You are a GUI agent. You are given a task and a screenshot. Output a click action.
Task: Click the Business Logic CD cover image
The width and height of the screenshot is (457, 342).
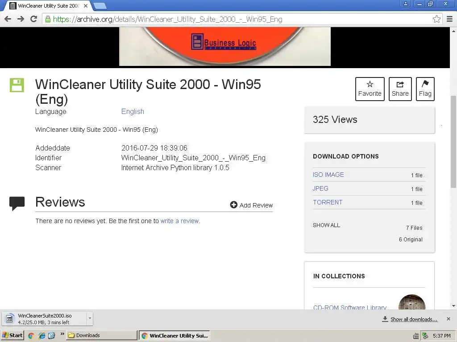tap(225, 46)
